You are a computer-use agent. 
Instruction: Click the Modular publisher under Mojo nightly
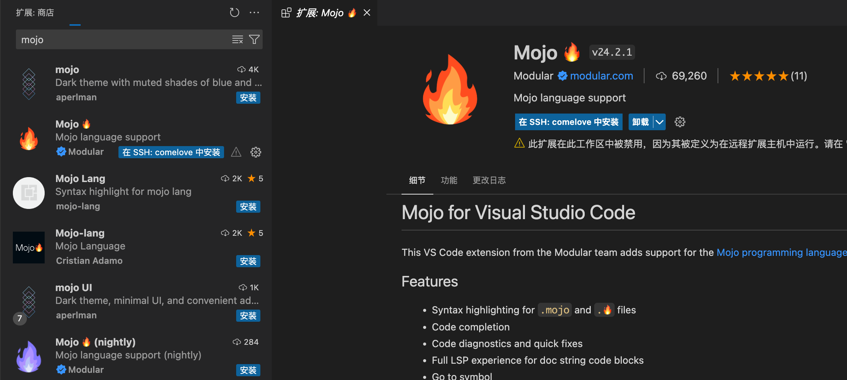tap(86, 370)
